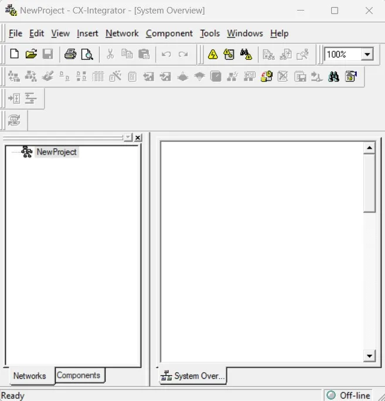
Task: Click the yellow lightning warning triangle icon
Action: click(213, 54)
